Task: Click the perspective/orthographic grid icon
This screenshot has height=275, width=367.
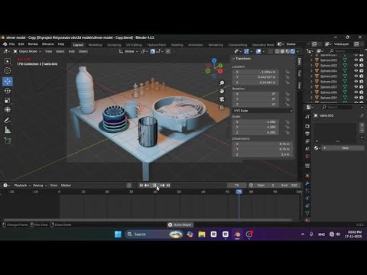Action: [222, 107]
